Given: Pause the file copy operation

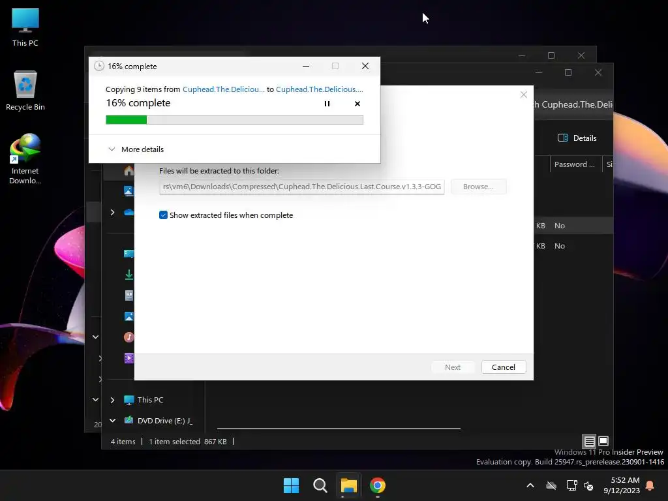Looking at the screenshot, I should point(327,104).
